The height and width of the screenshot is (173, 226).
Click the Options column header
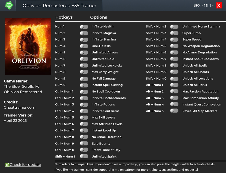tap(99, 17)
